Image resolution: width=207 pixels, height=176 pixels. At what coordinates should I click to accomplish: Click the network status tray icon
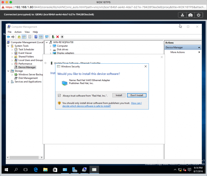click(x=180, y=170)
